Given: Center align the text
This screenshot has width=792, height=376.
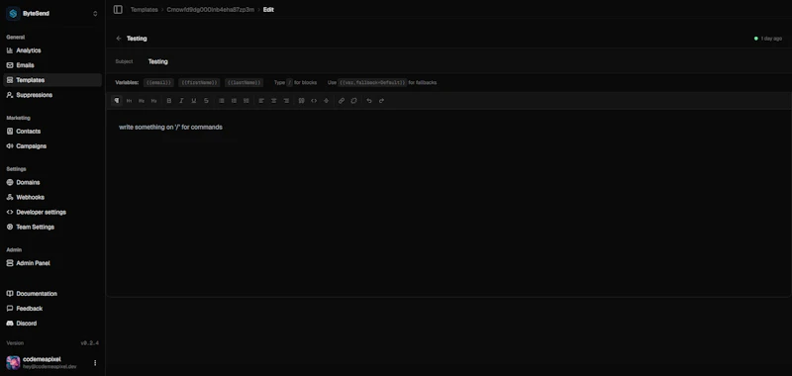Looking at the screenshot, I should [274, 101].
